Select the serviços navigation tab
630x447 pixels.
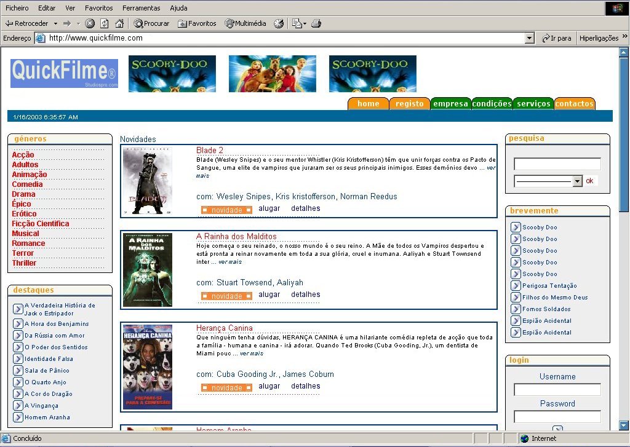point(533,104)
